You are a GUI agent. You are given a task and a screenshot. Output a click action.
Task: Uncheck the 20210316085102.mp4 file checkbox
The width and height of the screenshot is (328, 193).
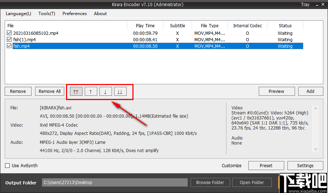(9, 33)
